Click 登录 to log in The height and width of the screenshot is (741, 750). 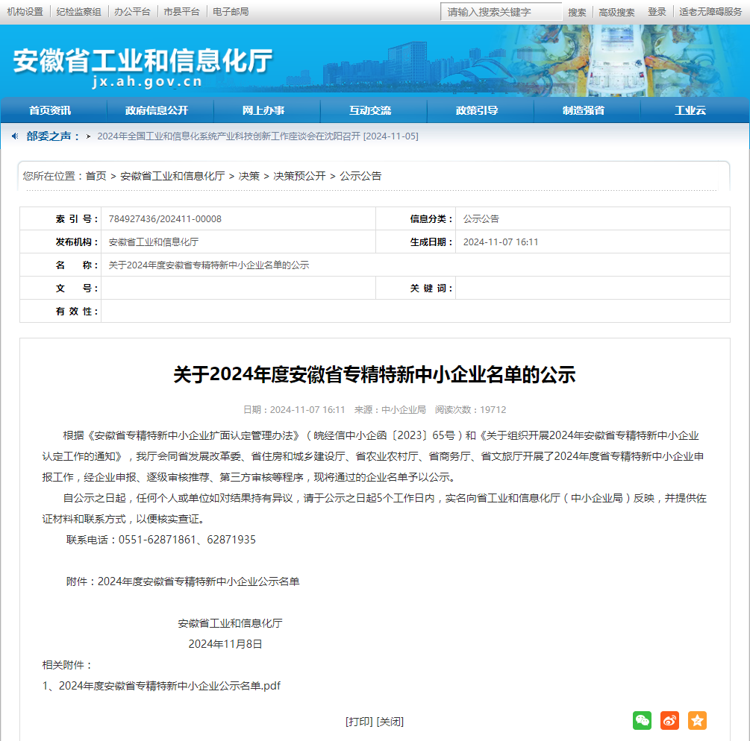point(657,12)
